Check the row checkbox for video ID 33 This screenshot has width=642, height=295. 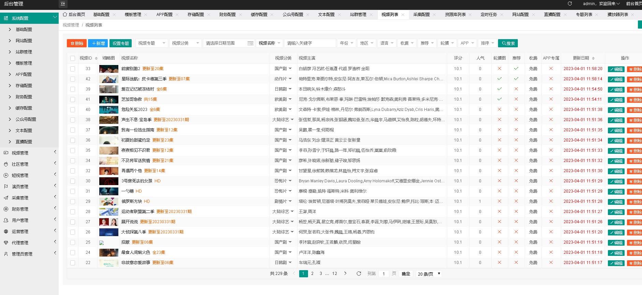[x=73, y=69]
